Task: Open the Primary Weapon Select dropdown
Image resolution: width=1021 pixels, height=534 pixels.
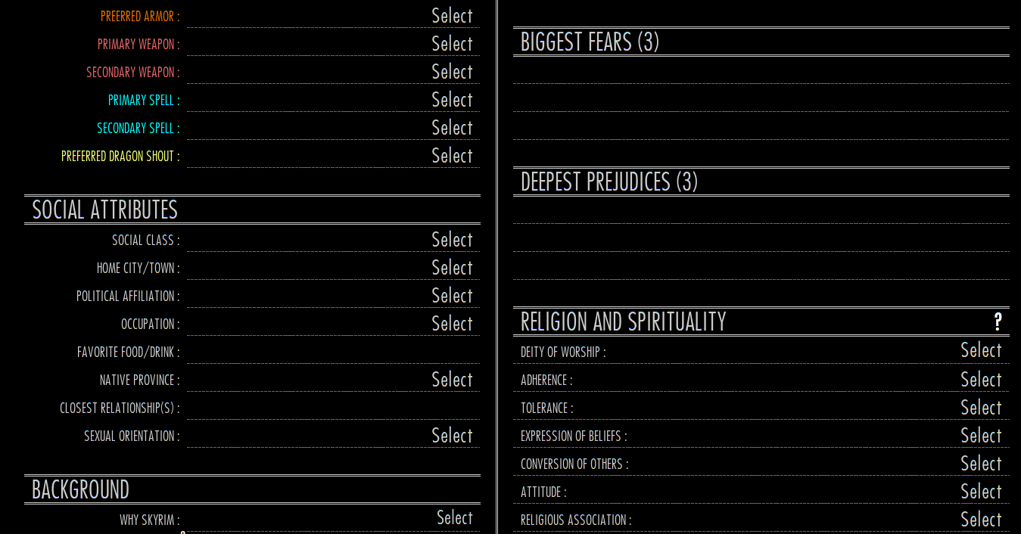Action: (452, 44)
